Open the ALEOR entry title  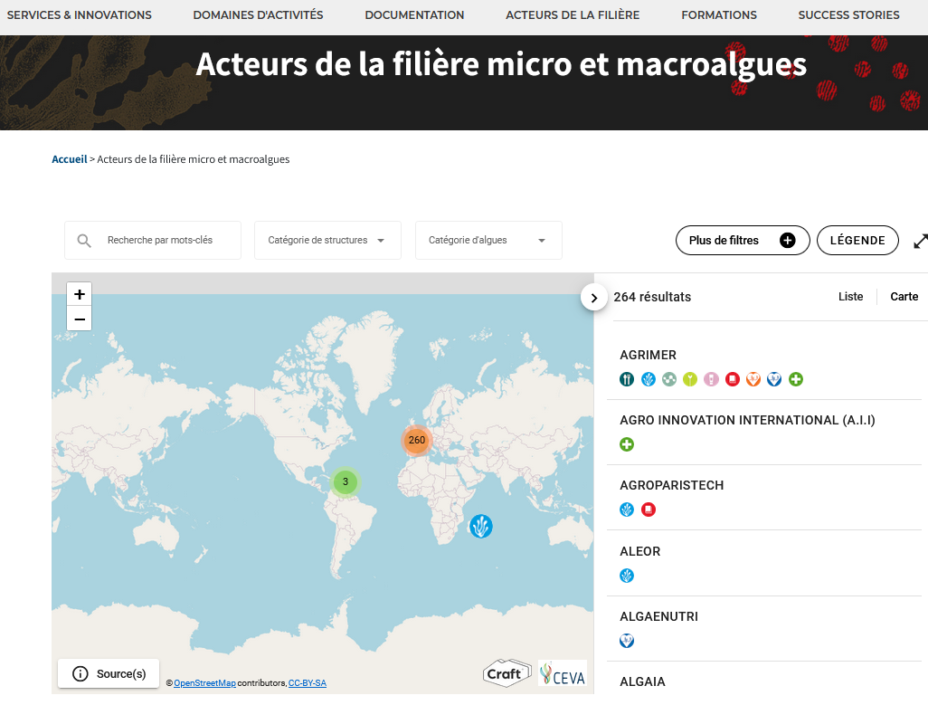(x=639, y=552)
